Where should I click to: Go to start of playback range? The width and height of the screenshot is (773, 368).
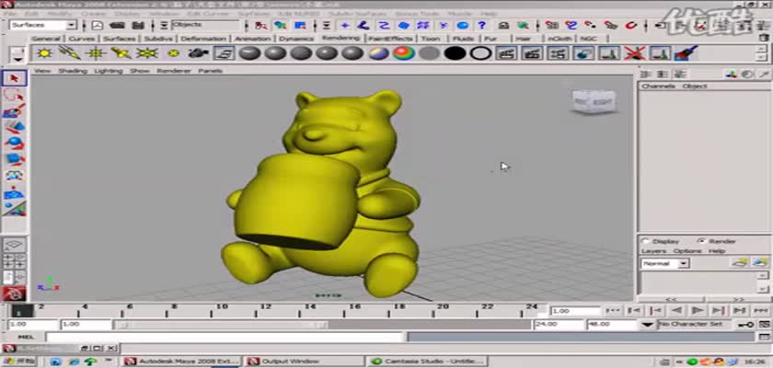pos(613,310)
